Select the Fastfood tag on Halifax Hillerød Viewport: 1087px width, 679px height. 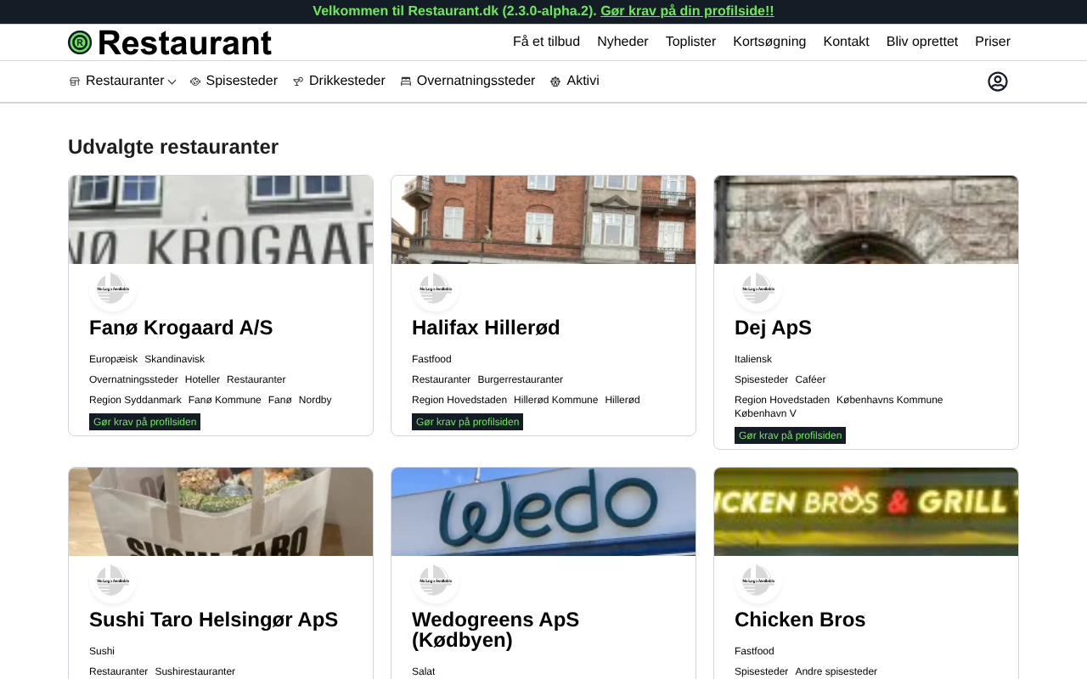pos(431,359)
